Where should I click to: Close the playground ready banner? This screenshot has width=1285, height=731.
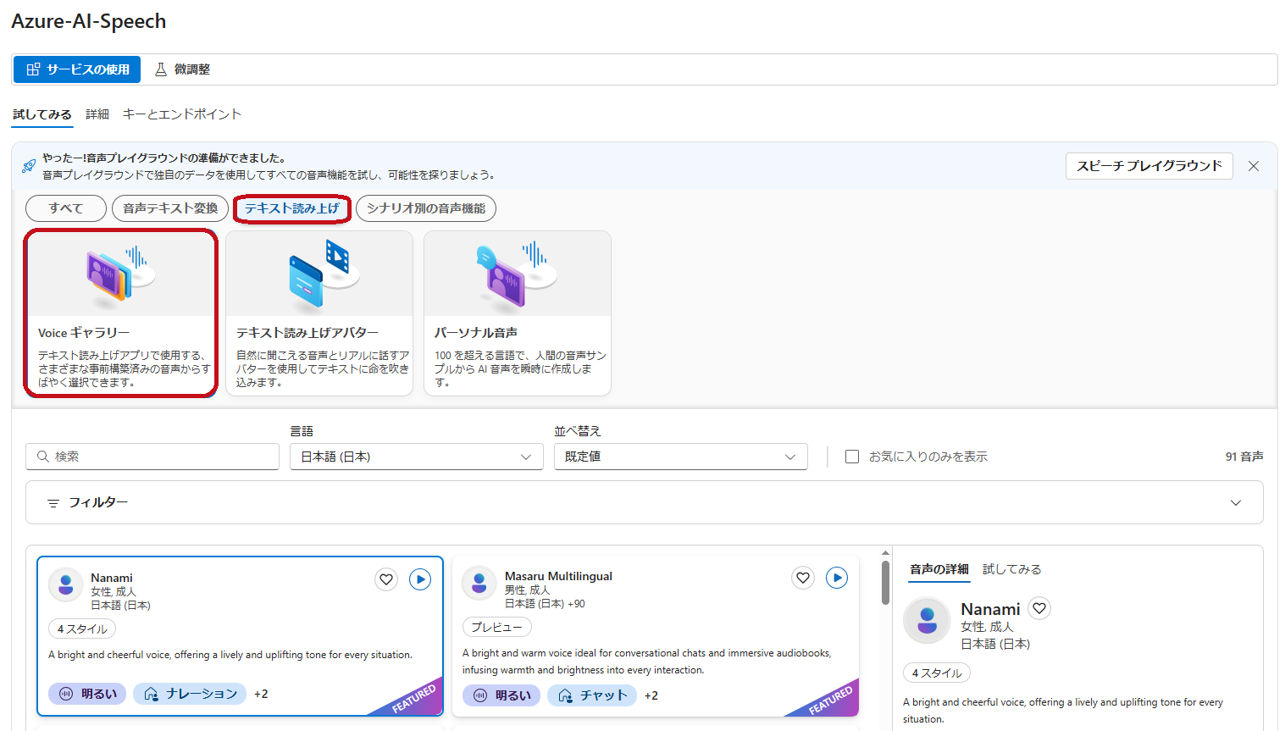pyautogui.click(x=1254, y=166)
